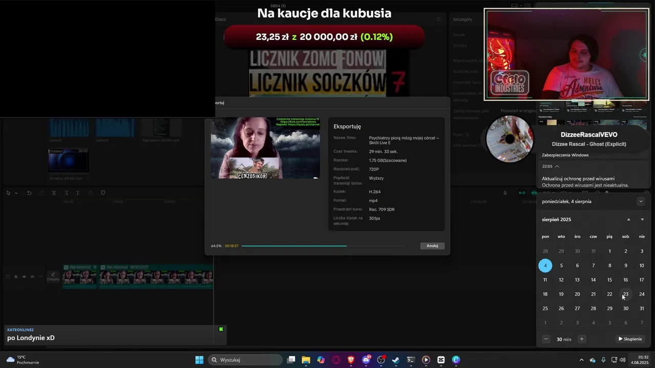
Task: Click the sierpień 2025 month header
Action: pyautogui.click(x=556, y=219)
